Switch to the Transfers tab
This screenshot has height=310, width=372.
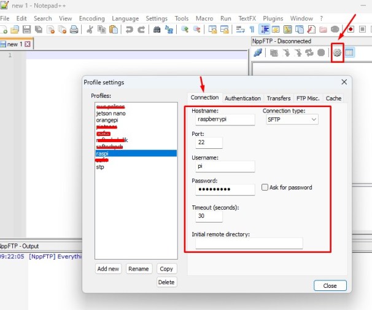pyautogui.click(x=279, y=98)
